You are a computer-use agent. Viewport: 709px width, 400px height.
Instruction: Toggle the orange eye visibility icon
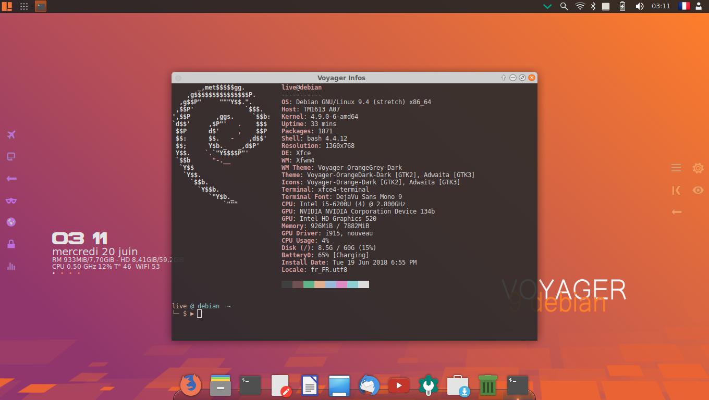698,190
